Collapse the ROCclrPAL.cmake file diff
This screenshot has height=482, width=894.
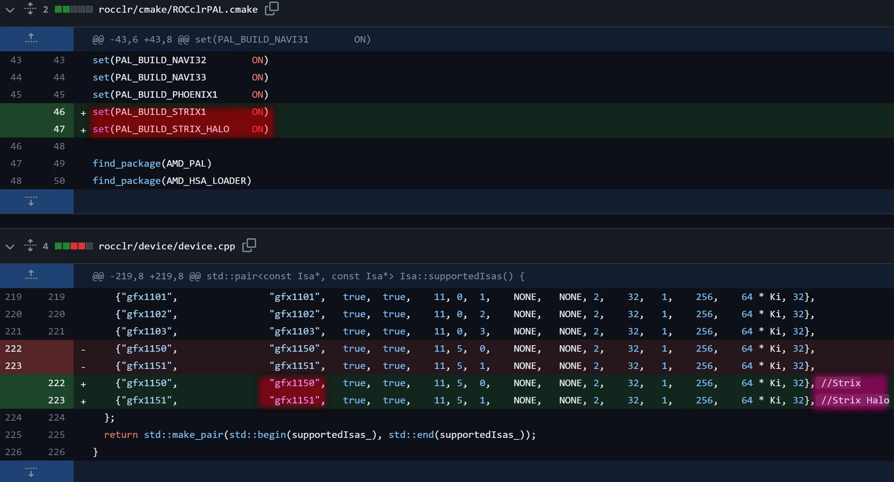[10, 9]
